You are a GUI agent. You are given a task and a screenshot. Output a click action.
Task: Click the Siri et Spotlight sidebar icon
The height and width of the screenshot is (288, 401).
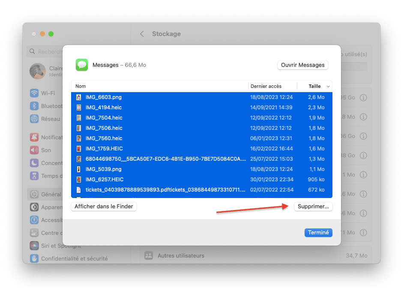[34, 246]
